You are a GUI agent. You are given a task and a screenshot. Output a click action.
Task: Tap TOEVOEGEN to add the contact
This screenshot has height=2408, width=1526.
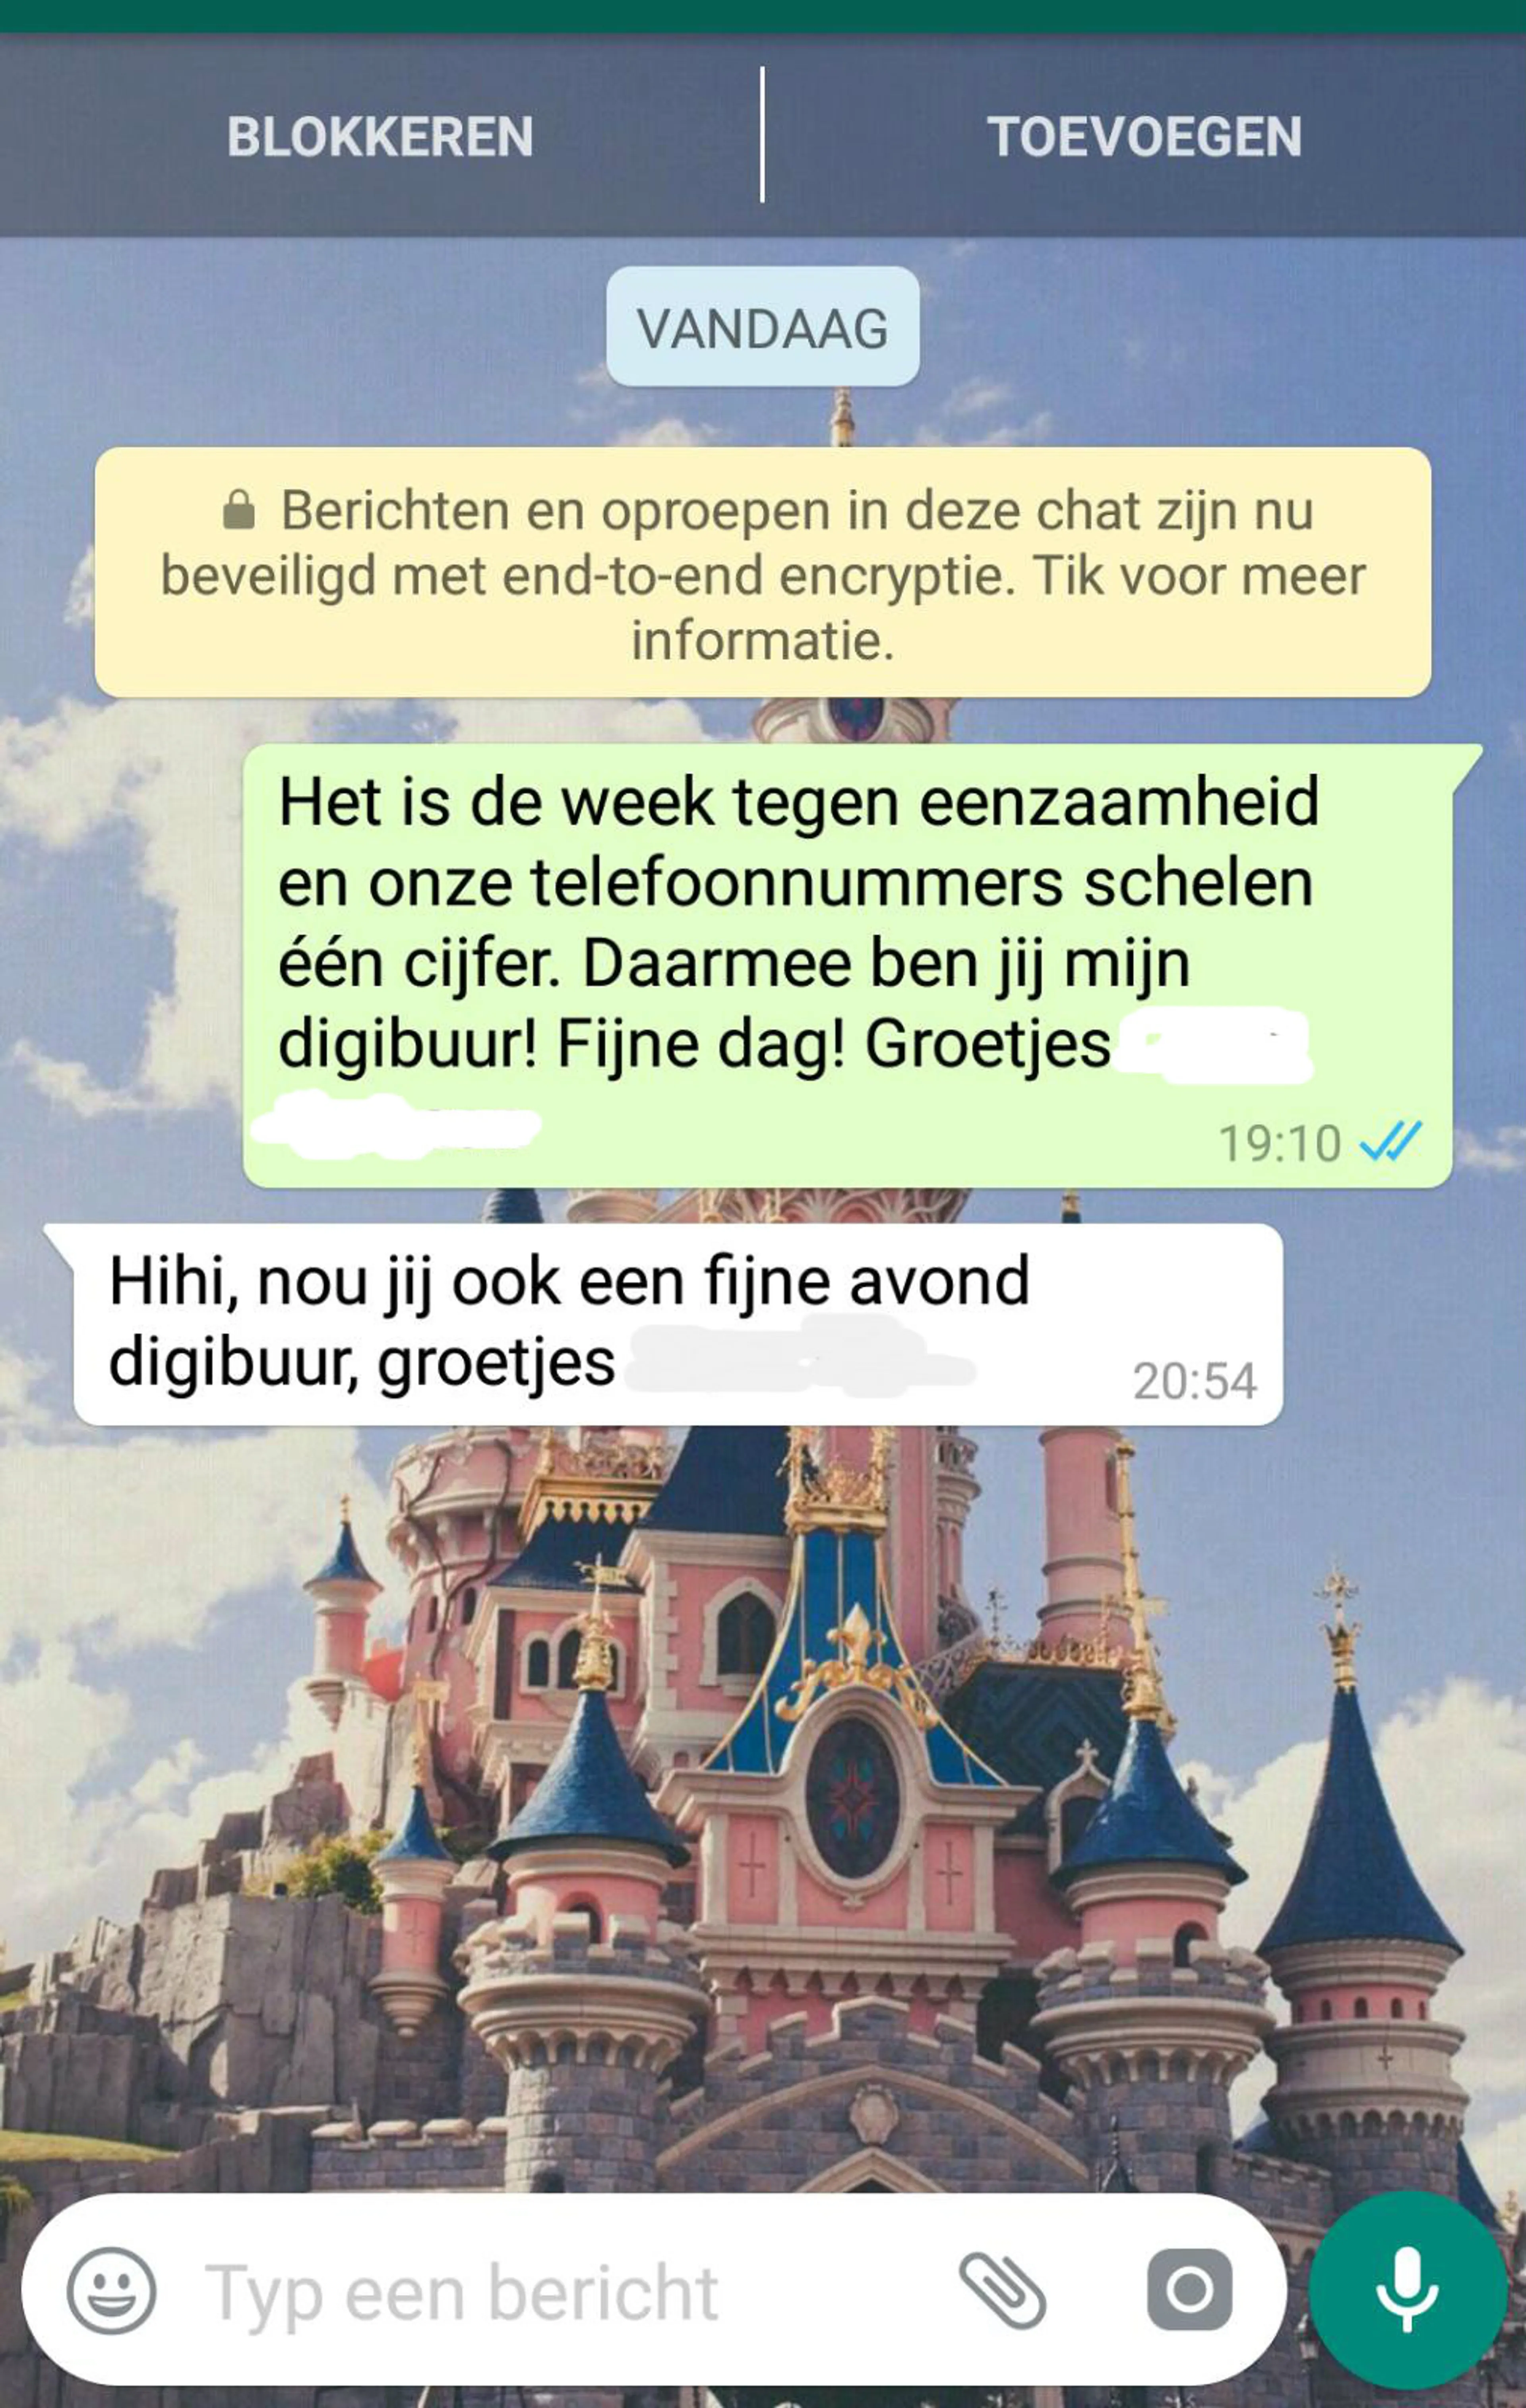pyautogui.click(x=1145, y=137)
